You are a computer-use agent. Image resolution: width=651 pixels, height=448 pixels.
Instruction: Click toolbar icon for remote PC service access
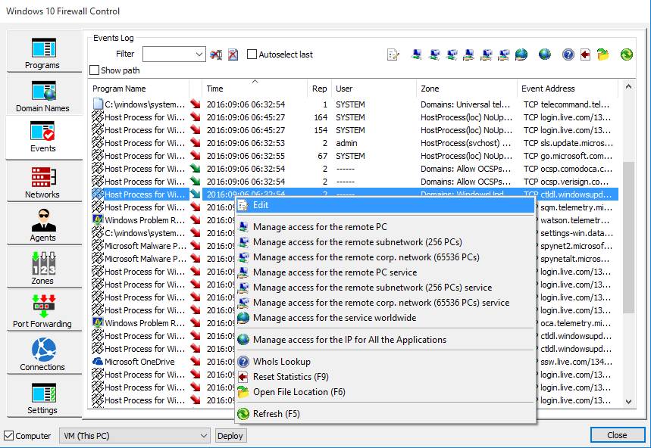(469, 54)
